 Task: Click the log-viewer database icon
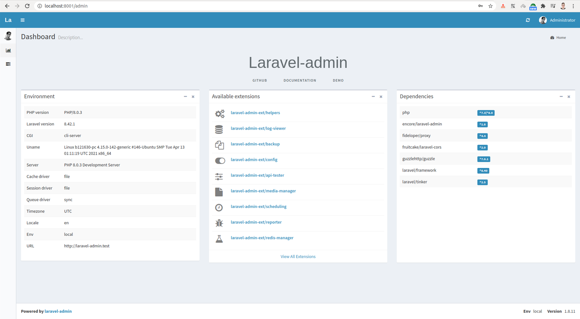point(219,129)
